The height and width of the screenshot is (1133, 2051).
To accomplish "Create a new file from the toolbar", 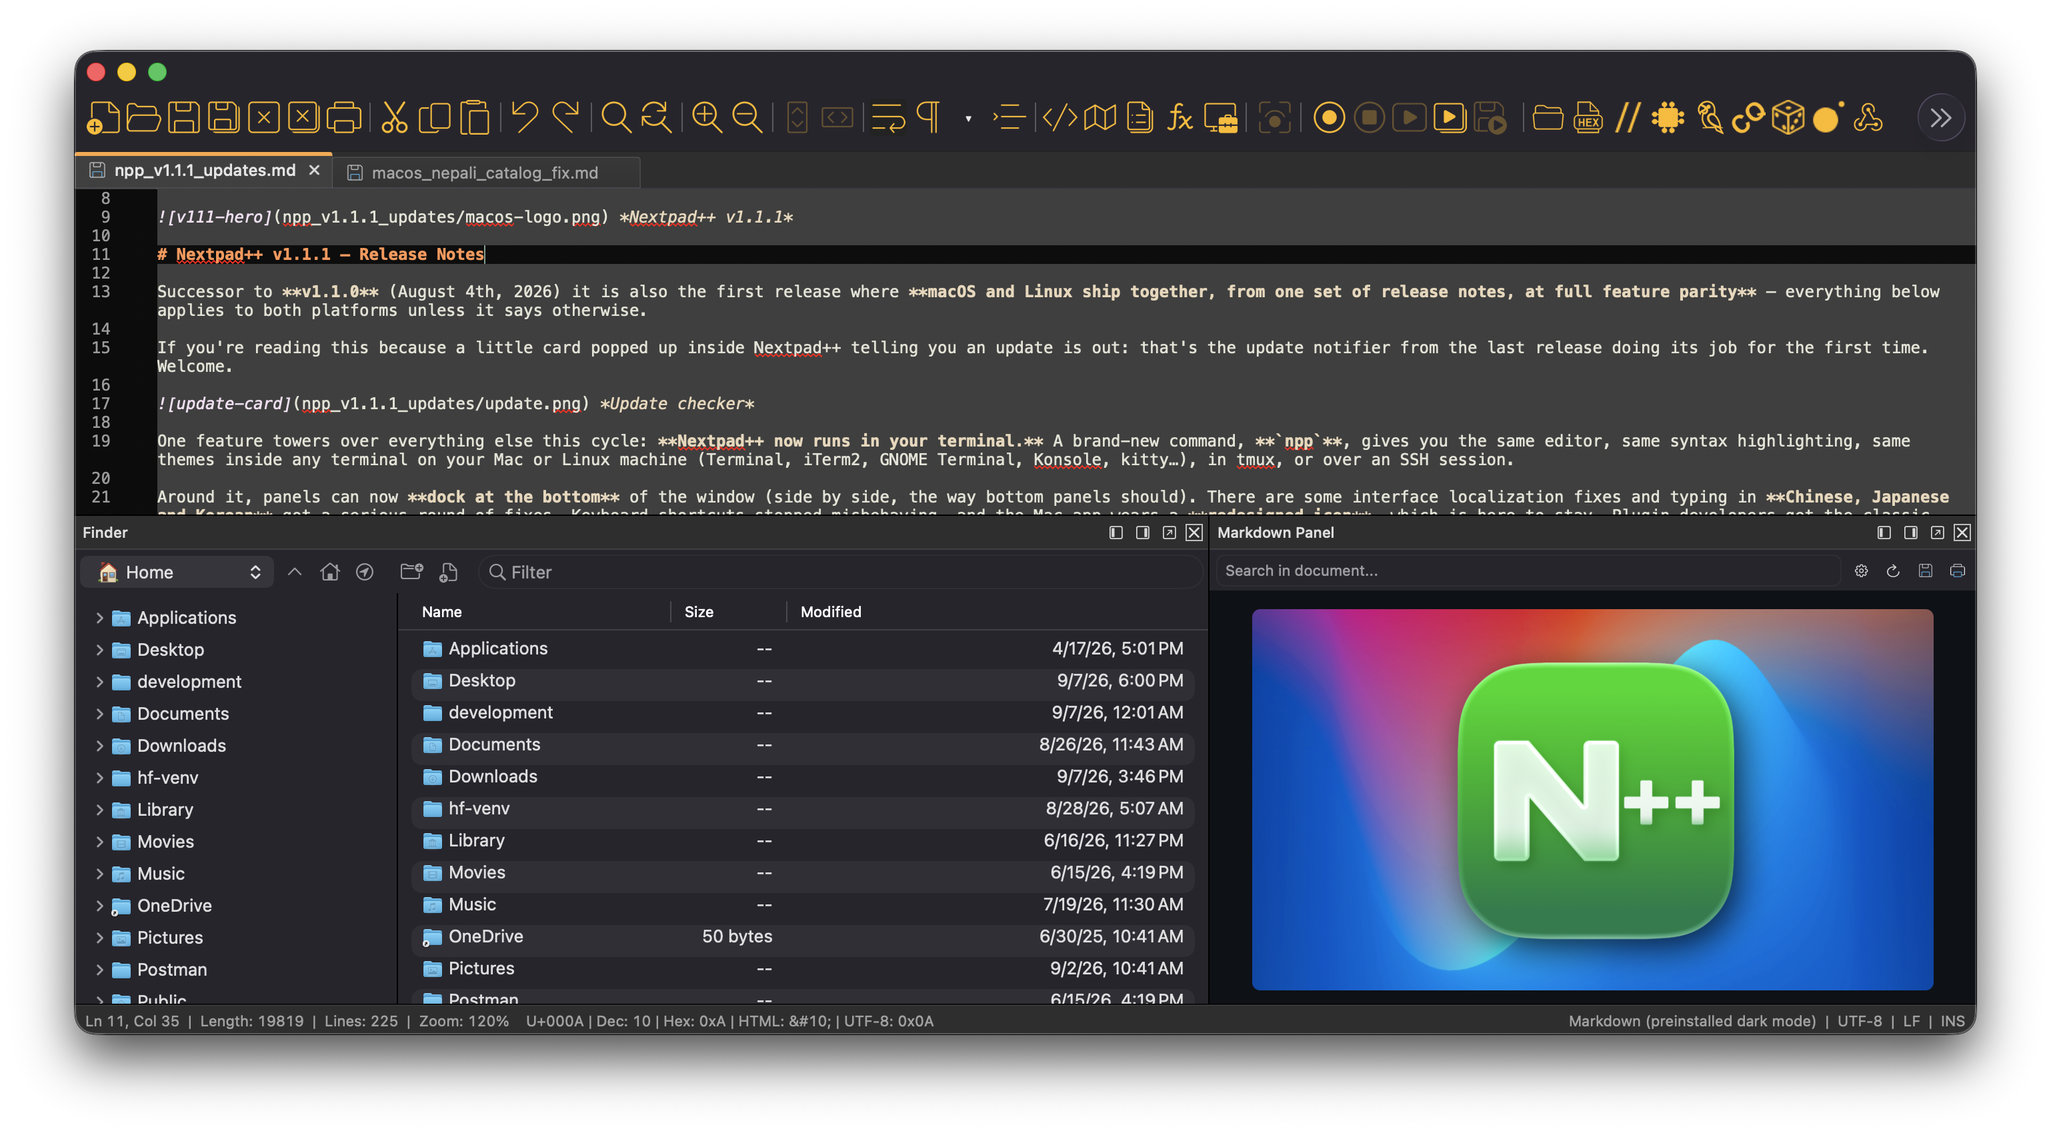I will 103,118.
